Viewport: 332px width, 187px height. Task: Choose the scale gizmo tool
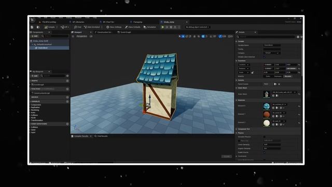click(190, 36)
